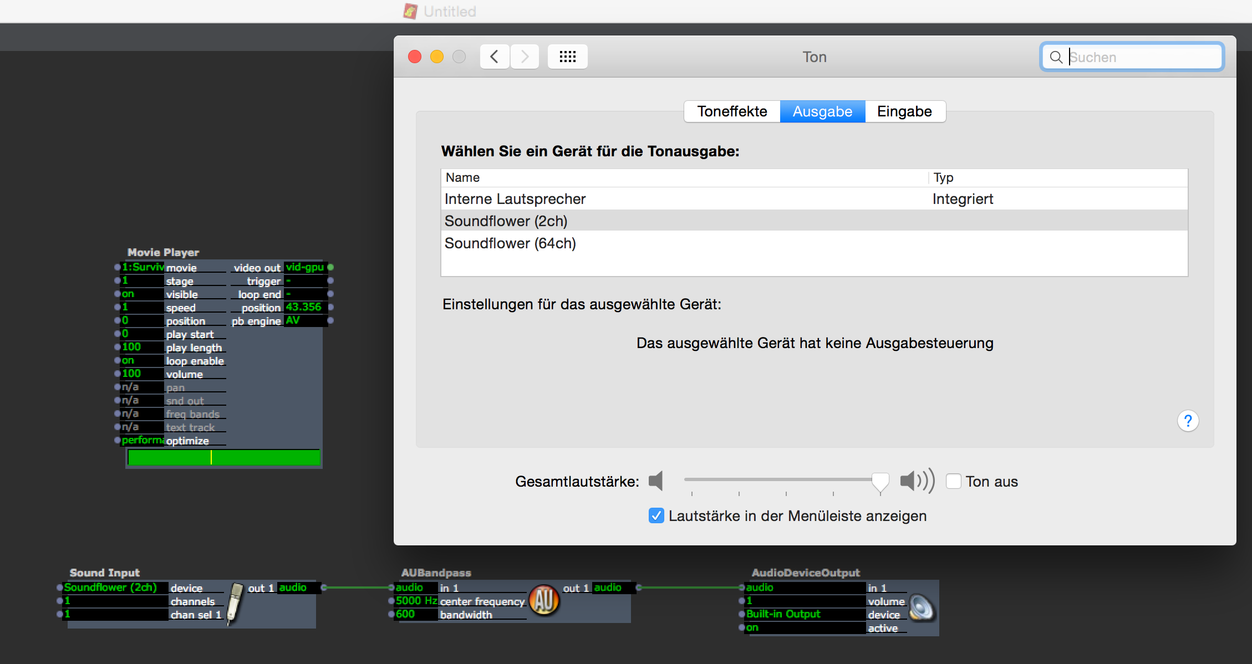Click the speed value in Movie Player
Viewport: 1252px width, 664px height.
pyautogui.click(x=142, y=307)
